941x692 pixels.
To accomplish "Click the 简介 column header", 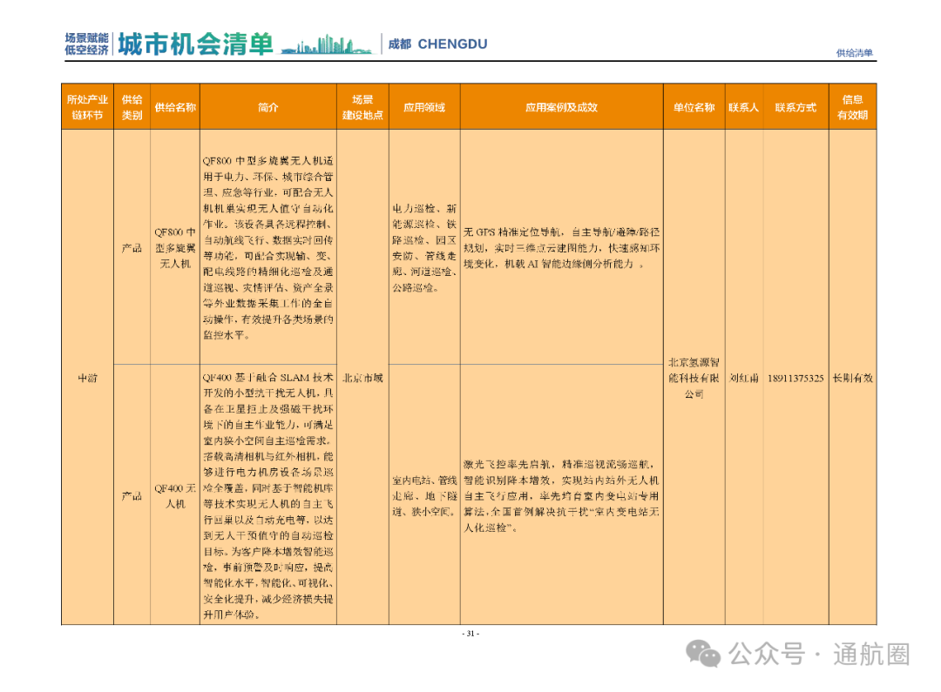I will [268, 107].
